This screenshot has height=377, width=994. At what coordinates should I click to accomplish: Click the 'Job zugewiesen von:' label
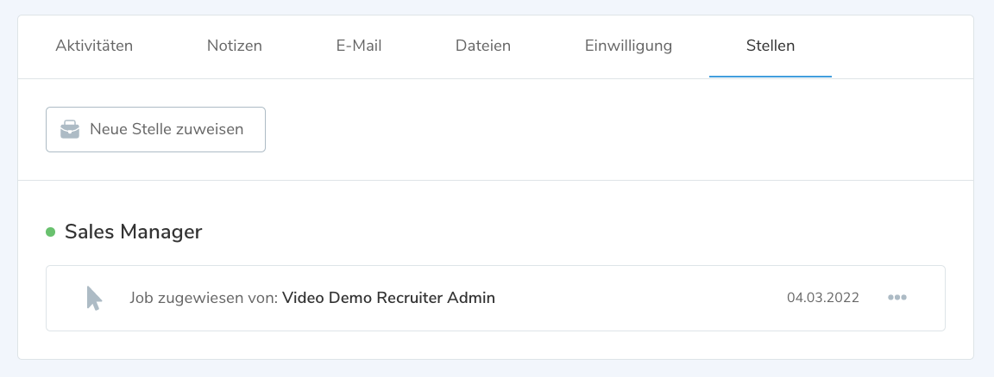pos(204,298)
